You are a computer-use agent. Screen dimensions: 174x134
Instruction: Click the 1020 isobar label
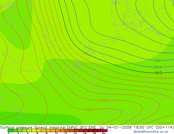click(89, 110)
